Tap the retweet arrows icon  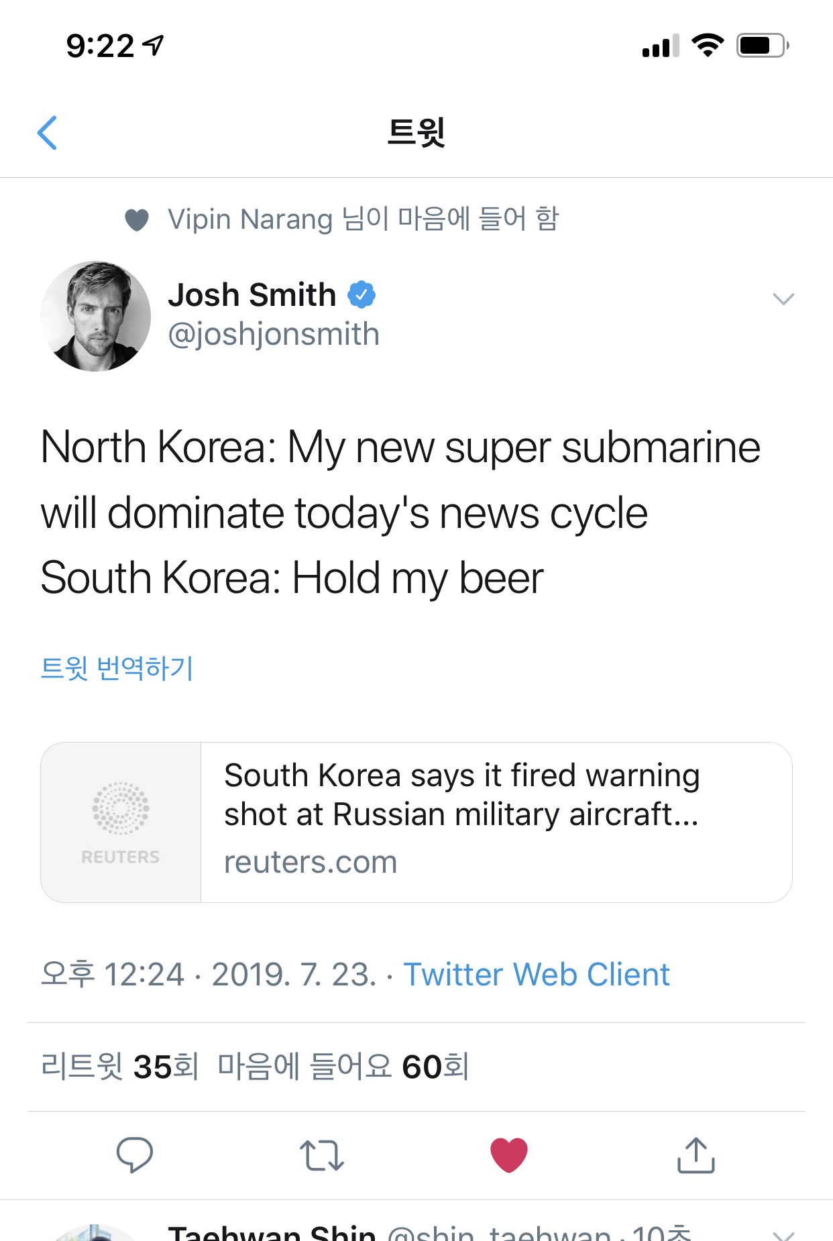(322, 1155)
